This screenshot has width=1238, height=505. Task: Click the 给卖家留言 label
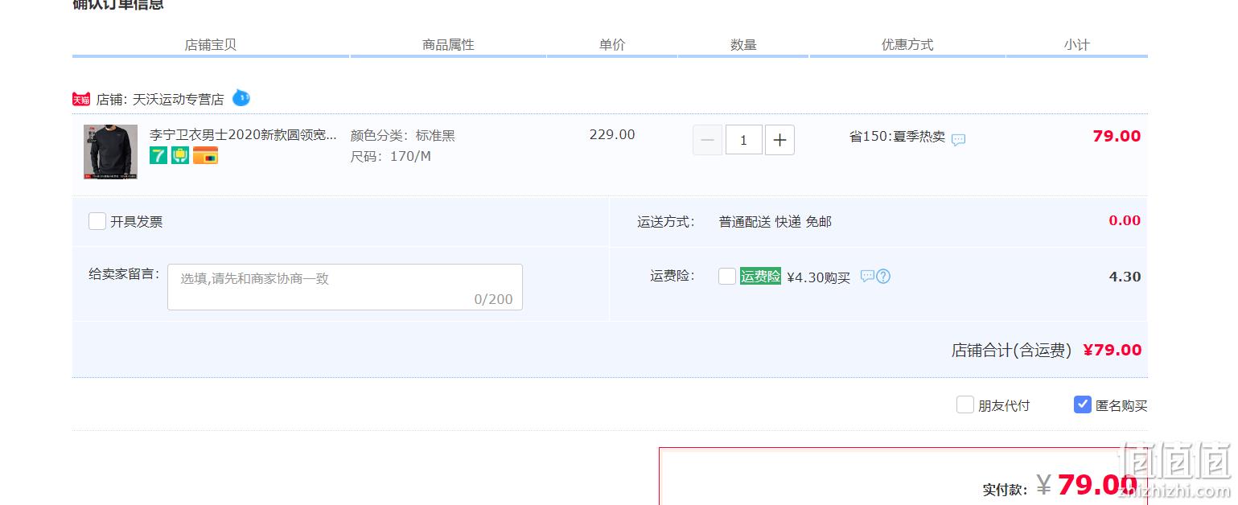[x=124, y=274]
